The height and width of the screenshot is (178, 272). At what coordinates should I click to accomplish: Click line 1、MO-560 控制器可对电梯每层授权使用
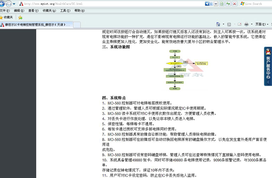137,103
